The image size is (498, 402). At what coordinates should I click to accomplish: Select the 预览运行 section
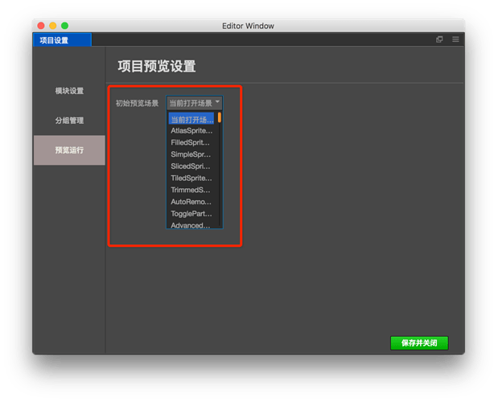click(69, 150)
